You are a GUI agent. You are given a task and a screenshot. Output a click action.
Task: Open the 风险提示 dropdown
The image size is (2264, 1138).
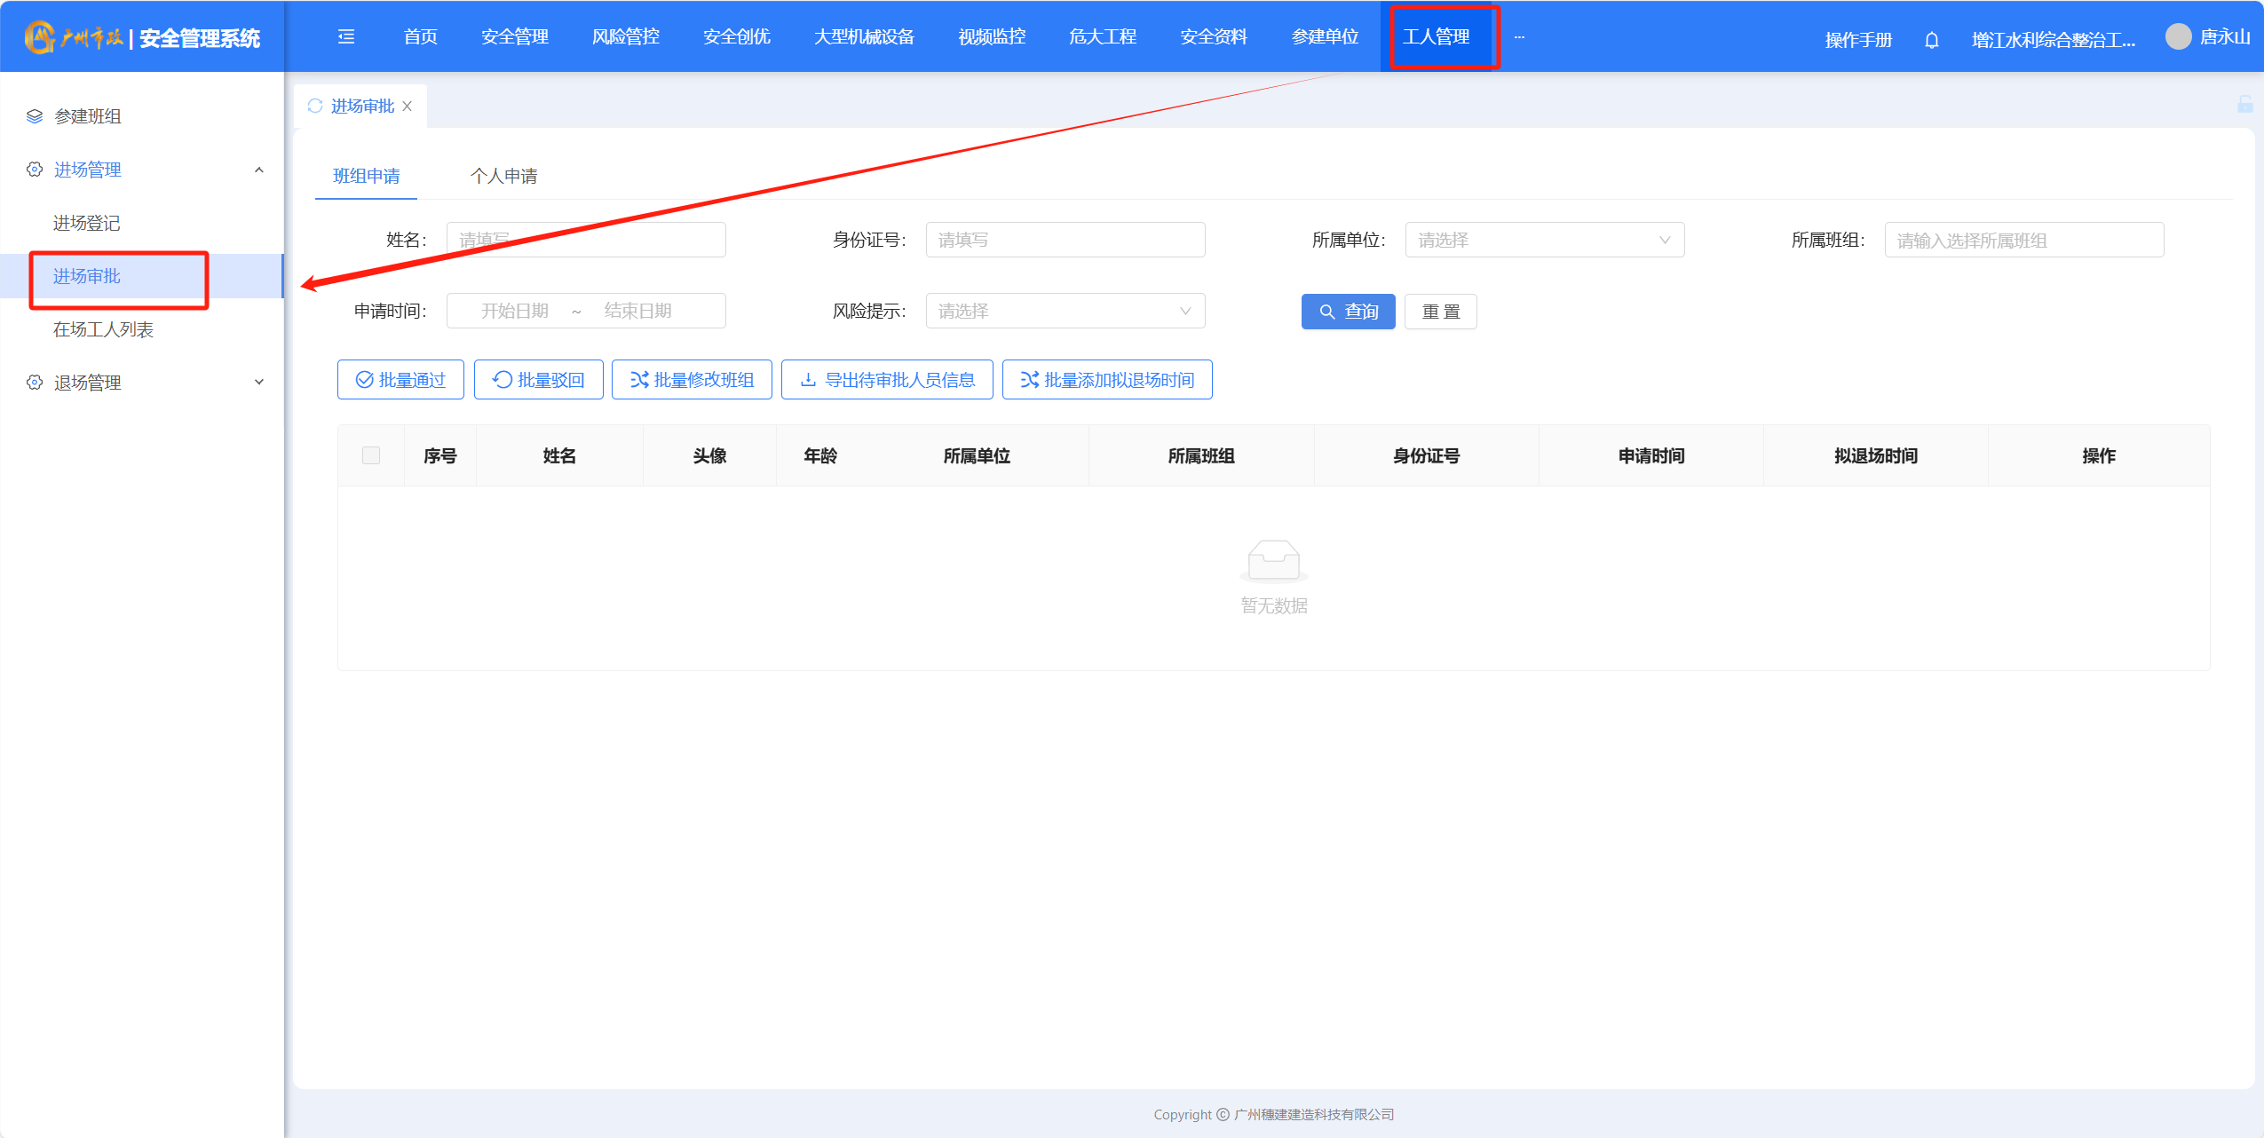click(x=1065, y=311)
